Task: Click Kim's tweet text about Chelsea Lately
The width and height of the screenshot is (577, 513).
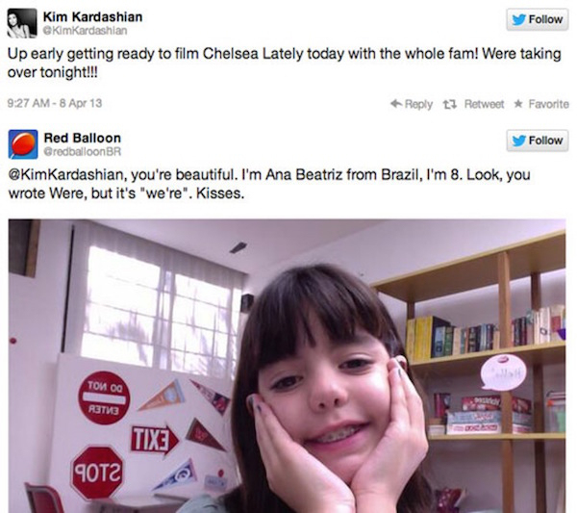Action: pyautogui.click(x=284, y=63)
